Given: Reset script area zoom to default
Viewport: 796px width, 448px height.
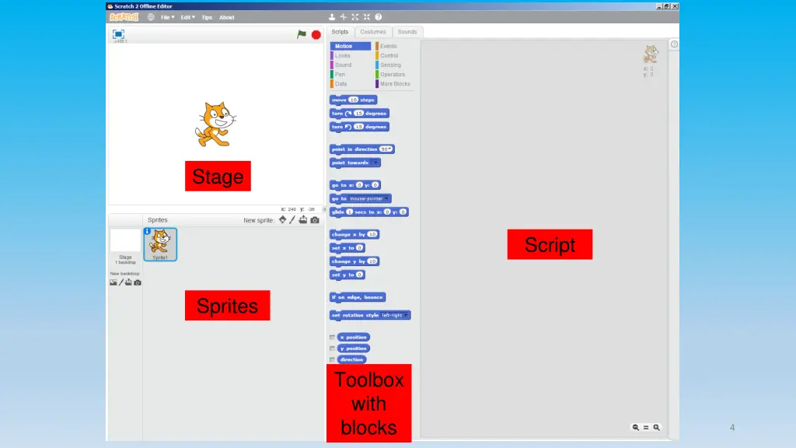Looking at the screenshot, I should [646, 428].
